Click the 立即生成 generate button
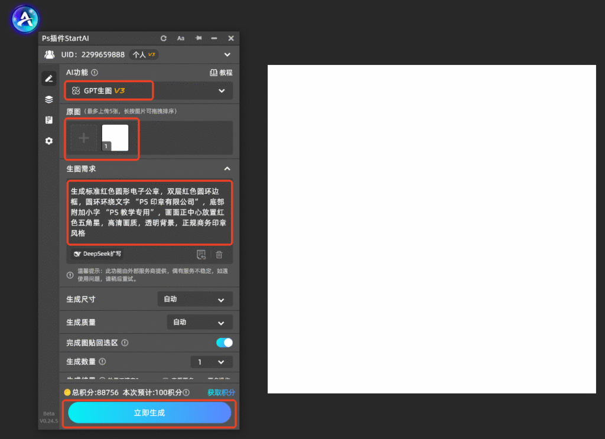605x439 pixels. click(149, 413)
